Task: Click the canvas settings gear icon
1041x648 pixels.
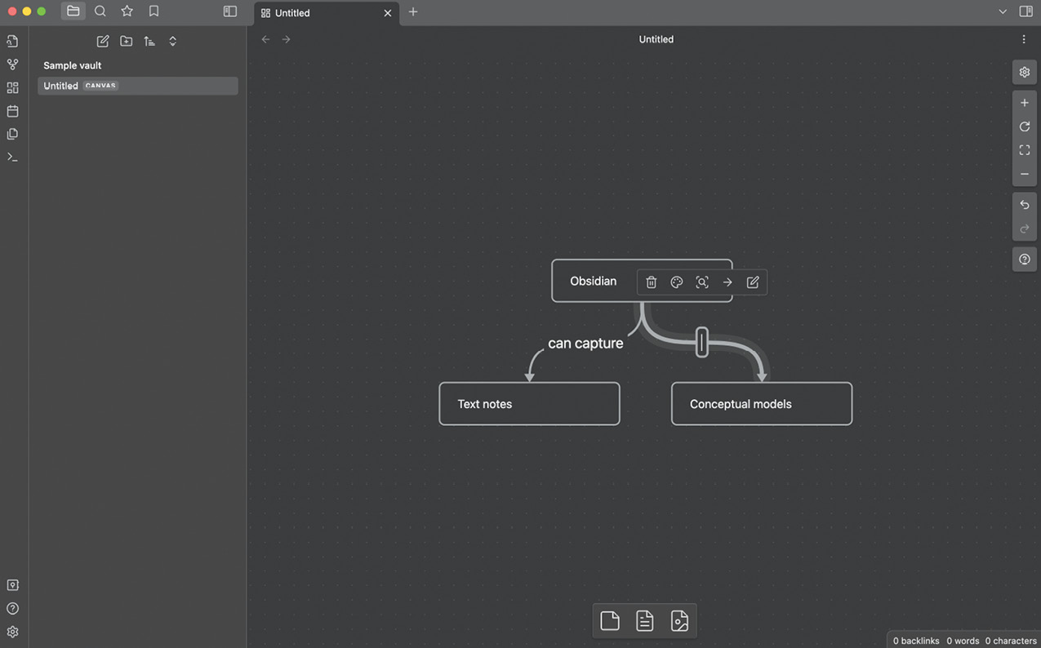Action: pyautogui.click(x=1024, y=72)
